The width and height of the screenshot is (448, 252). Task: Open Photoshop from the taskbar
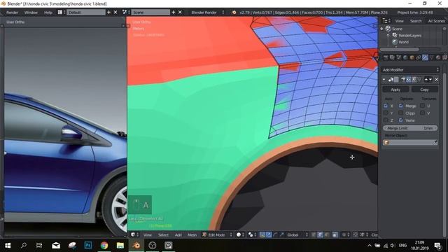point(88,246)
